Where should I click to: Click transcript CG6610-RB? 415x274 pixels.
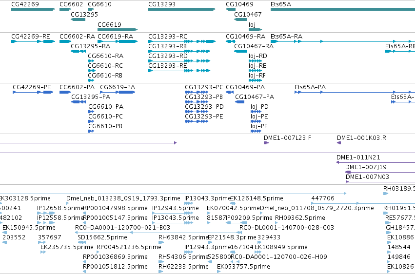click(105, 76)
